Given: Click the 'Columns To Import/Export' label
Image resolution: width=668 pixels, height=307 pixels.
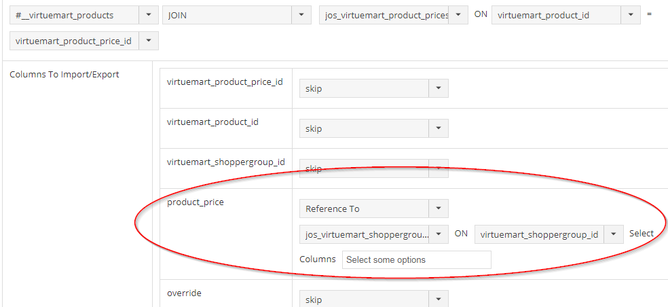Looking at the screenshot, I should point(64,75).
